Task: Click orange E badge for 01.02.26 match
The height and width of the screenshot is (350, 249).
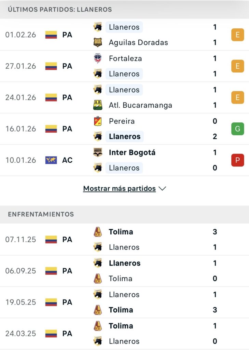Action: tap(237, 35)
